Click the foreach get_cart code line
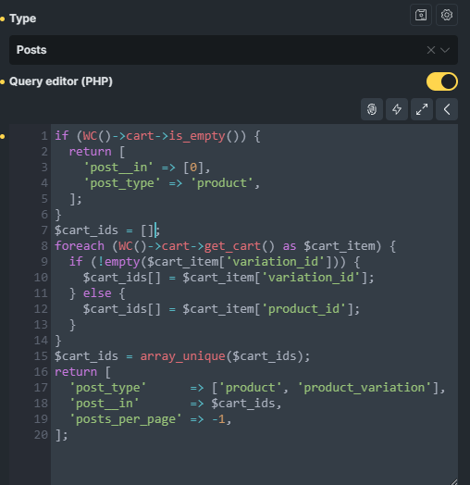The width and height of the screenshot is (470, 485). (x=225, y=246)
